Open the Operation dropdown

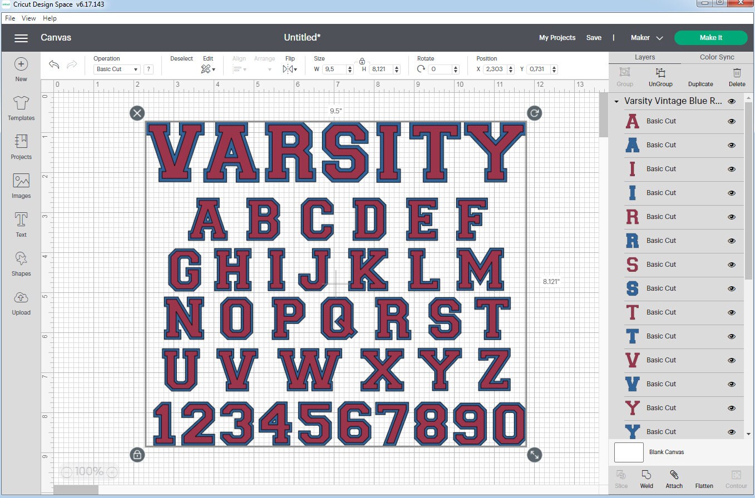[x=116, y=69]
